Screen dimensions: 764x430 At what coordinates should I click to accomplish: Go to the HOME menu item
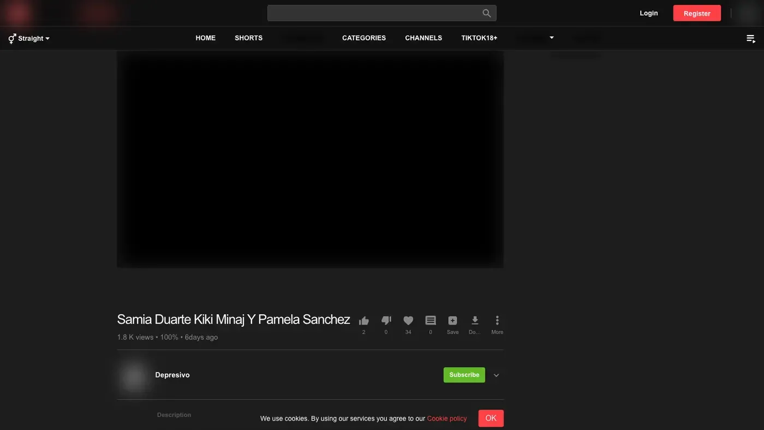click(x=206, y=38)
